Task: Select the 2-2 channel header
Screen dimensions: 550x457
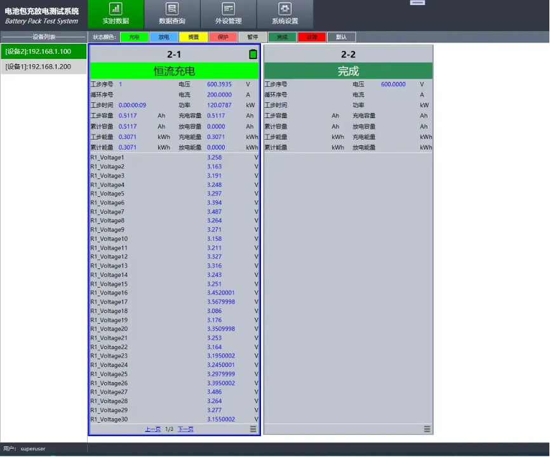Action: pyautogui.click(x=348, y=55)
